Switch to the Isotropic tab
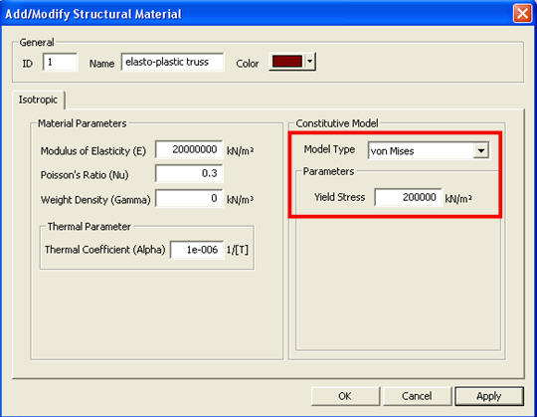The image size is (537, 417). (38, 100)
